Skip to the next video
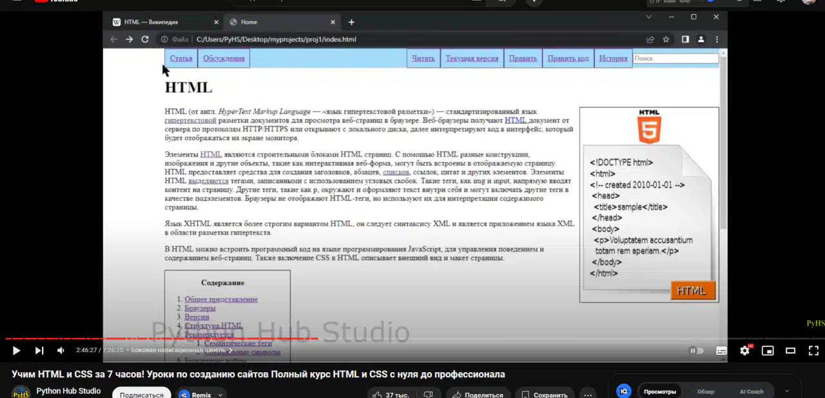 (39, 350)
